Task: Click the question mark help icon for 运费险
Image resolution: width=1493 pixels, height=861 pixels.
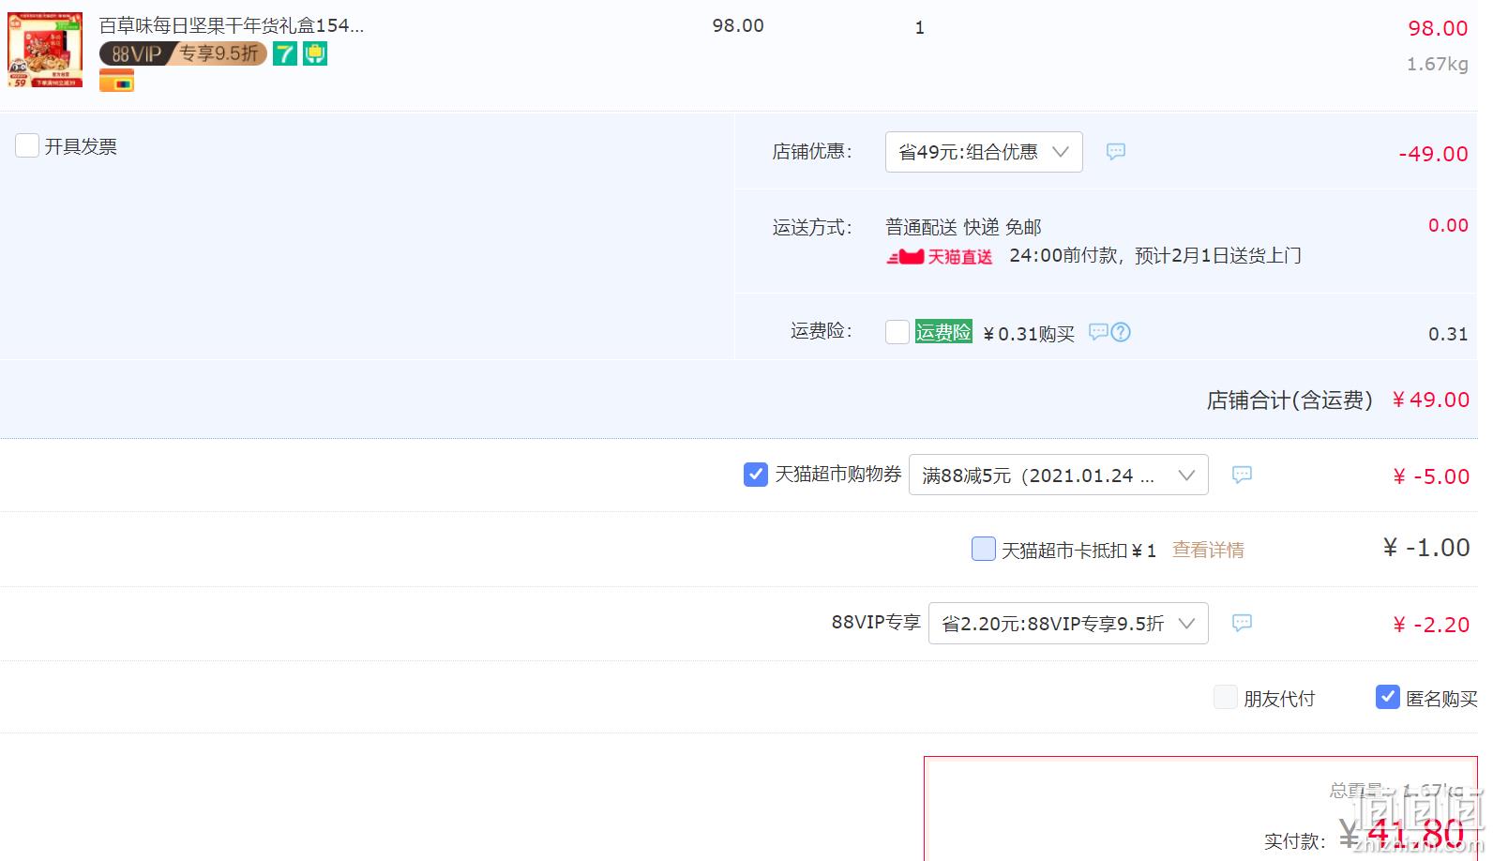Action: pos(1121,332)
